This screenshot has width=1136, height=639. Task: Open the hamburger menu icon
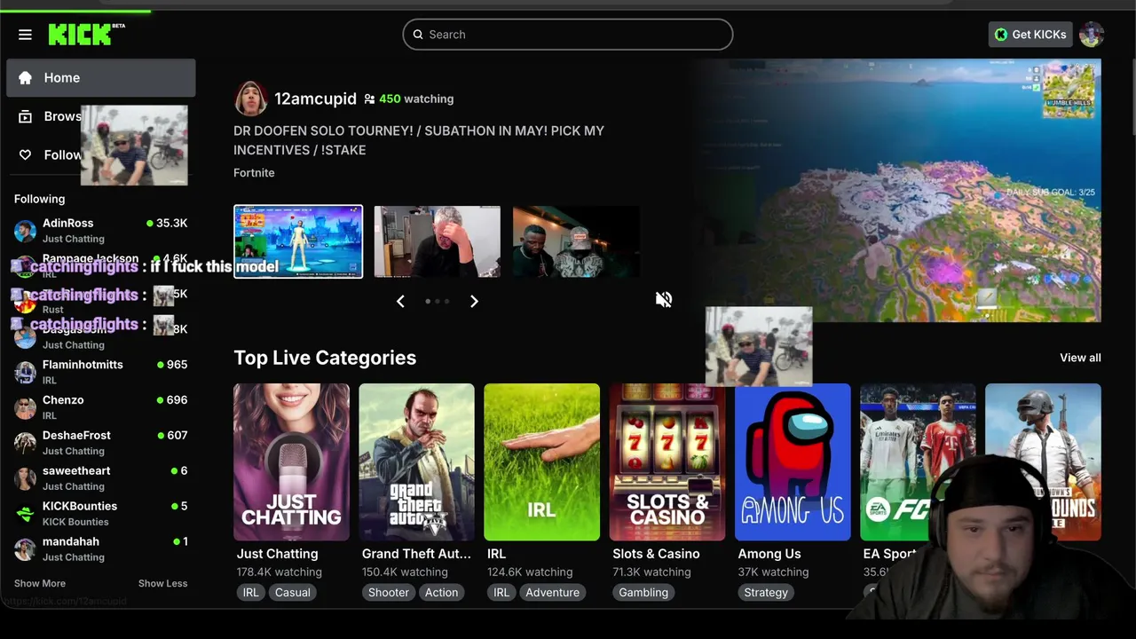[25, 35]
